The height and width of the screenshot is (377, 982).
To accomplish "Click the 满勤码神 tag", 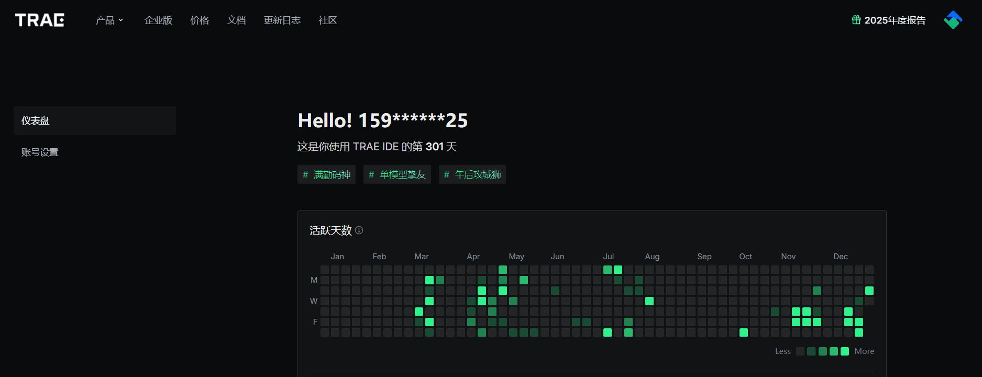I will 326,174.
